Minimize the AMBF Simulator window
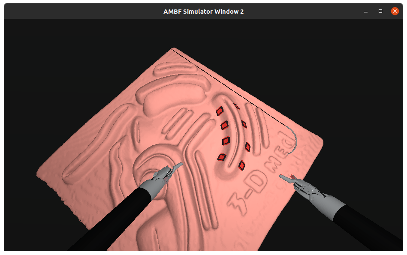Screen dimensions: 407x255 pyautogui.click(x=365, y=12)
